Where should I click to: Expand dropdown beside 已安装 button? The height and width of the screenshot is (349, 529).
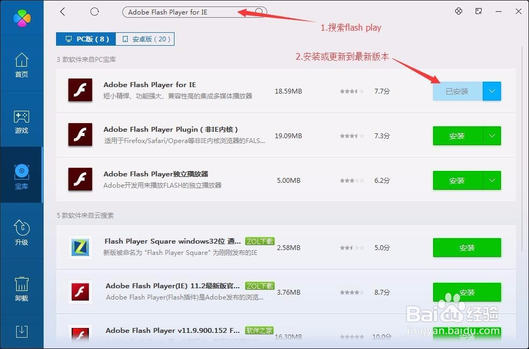[492, 91]
